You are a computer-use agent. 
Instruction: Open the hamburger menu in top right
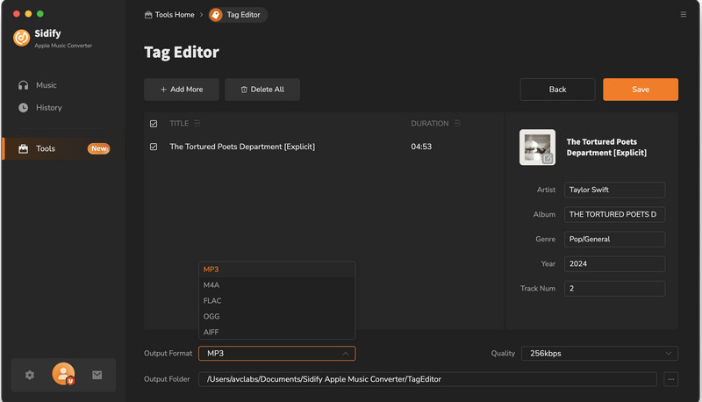click(684, 14)
